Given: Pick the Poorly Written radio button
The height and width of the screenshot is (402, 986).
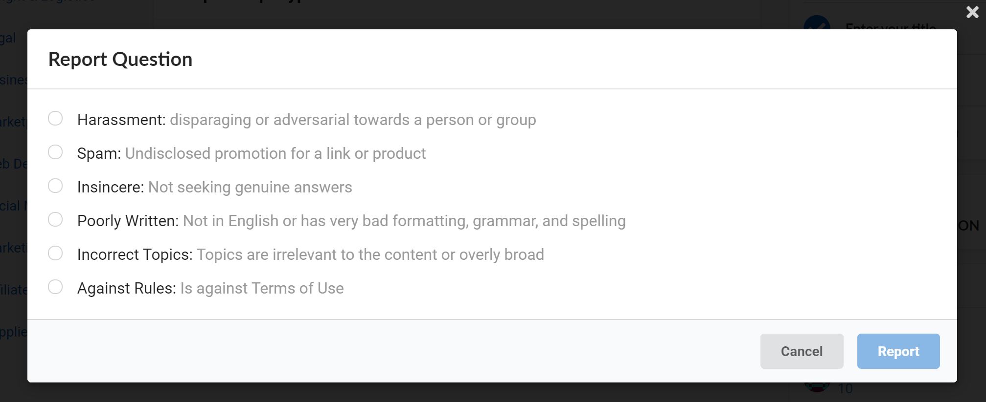Looking at the screenshot, I should coord(55,220).
